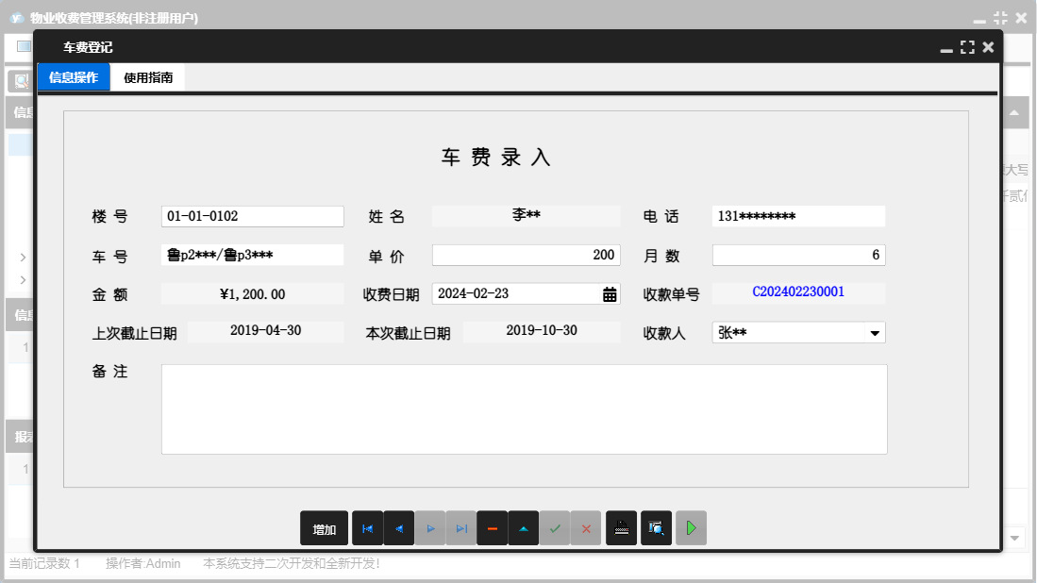The image size is (1037, 583).
Task: Focus the 楼号 input field
Action: coord(252,217)
